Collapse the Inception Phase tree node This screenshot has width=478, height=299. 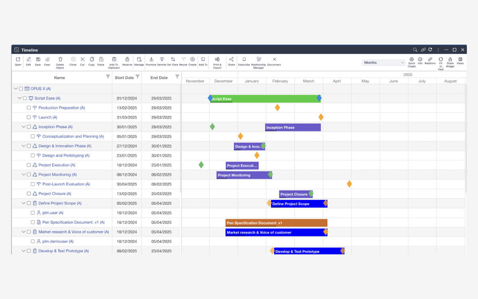pos(24,127)
